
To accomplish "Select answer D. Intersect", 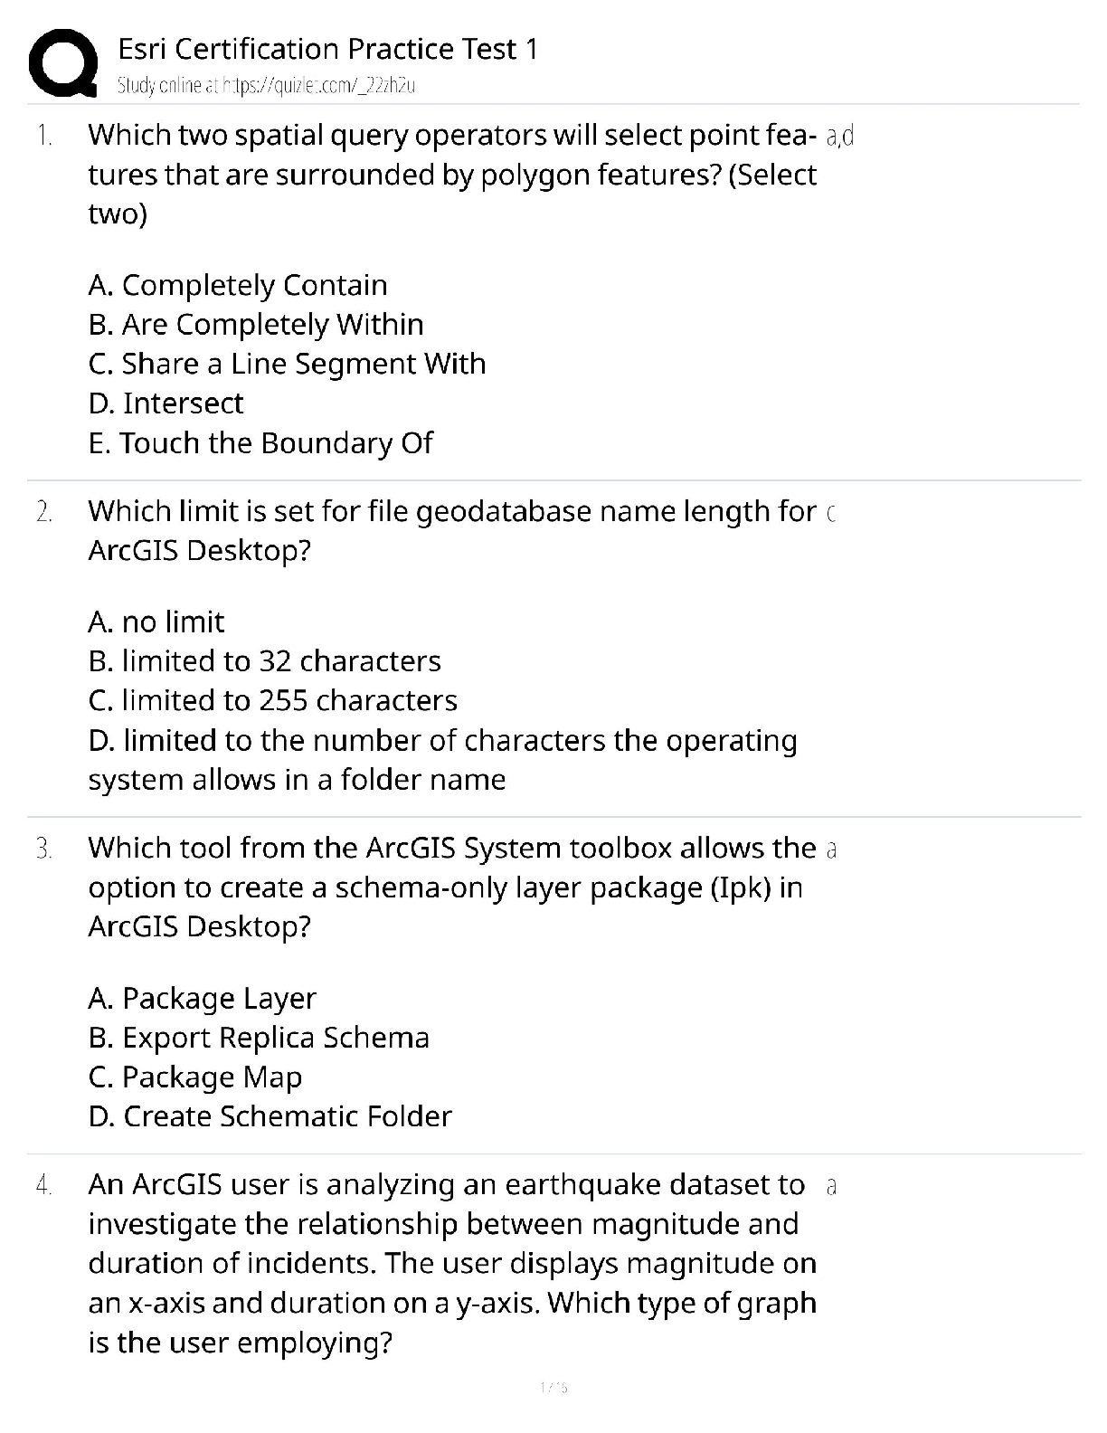I will click(166, 403).
